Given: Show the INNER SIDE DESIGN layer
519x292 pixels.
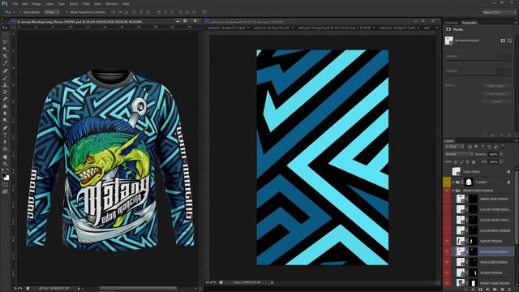Looking at the screenshot, I should (447, 199).
